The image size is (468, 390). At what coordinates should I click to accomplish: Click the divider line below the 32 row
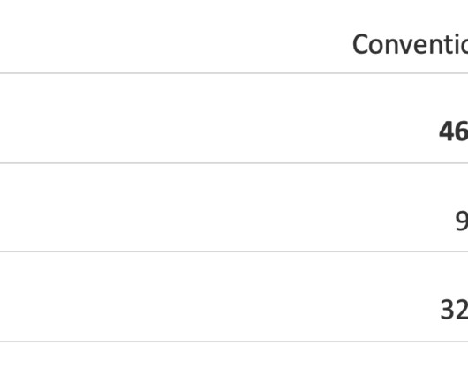pos(234,341)
